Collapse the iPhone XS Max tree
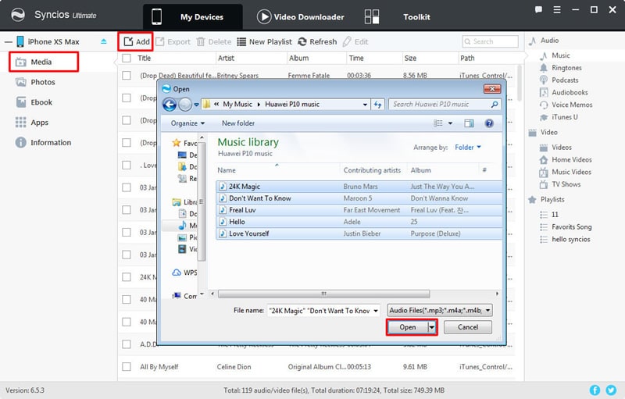The height and width of the screenshot is (399, 625). click(9, 42)
